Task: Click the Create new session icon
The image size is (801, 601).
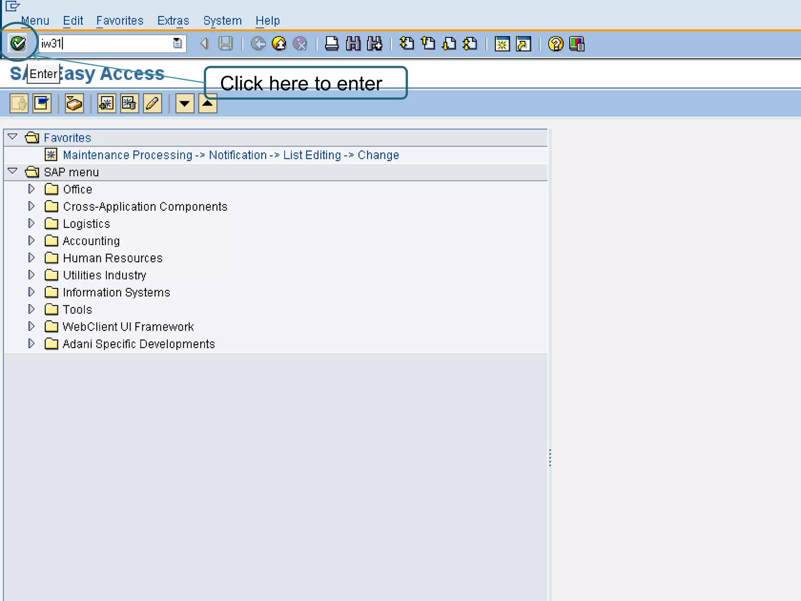Action: [x=502, y=43]
